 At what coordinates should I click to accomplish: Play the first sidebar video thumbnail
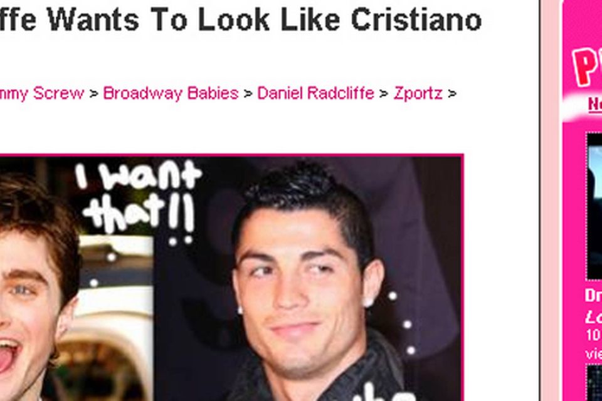tap(594, 206)
